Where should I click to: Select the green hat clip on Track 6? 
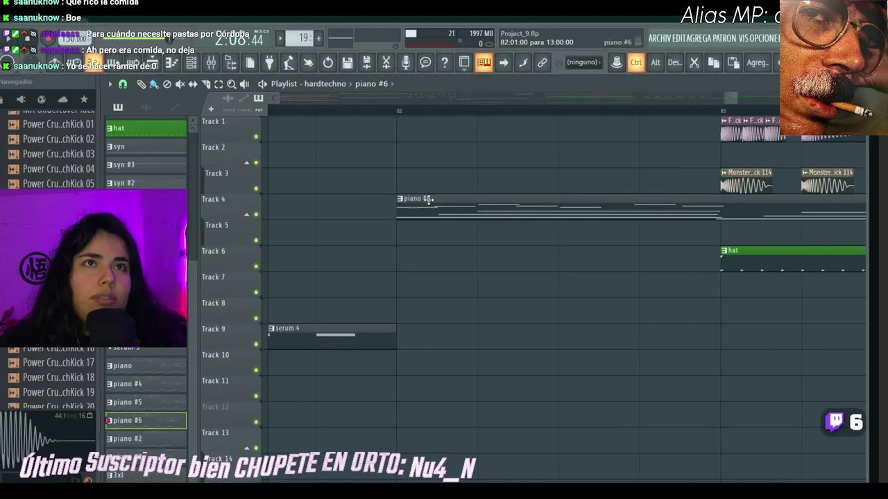point(793,259)
